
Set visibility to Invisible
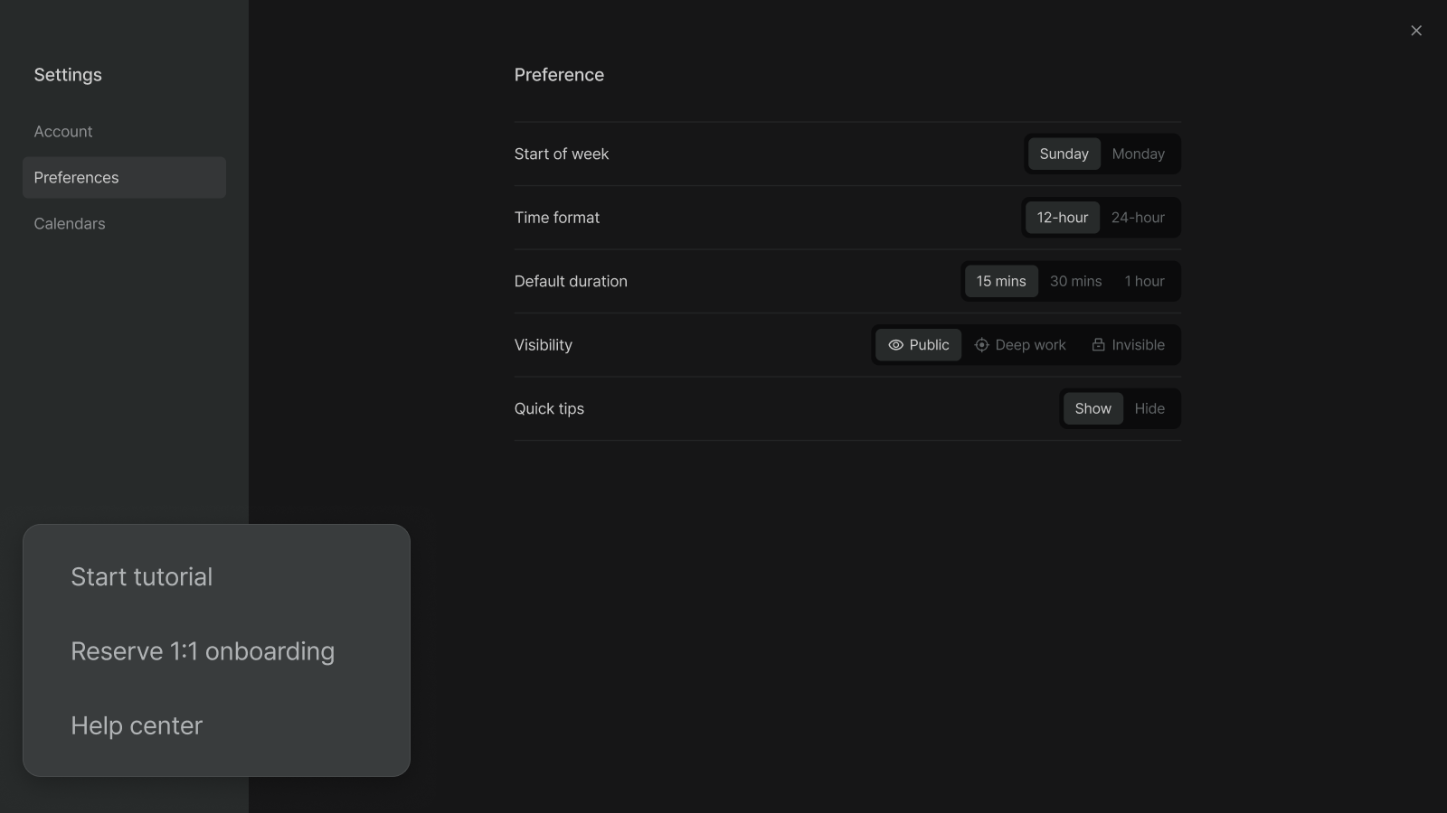pyautogui.click(x=1128, y=345)
